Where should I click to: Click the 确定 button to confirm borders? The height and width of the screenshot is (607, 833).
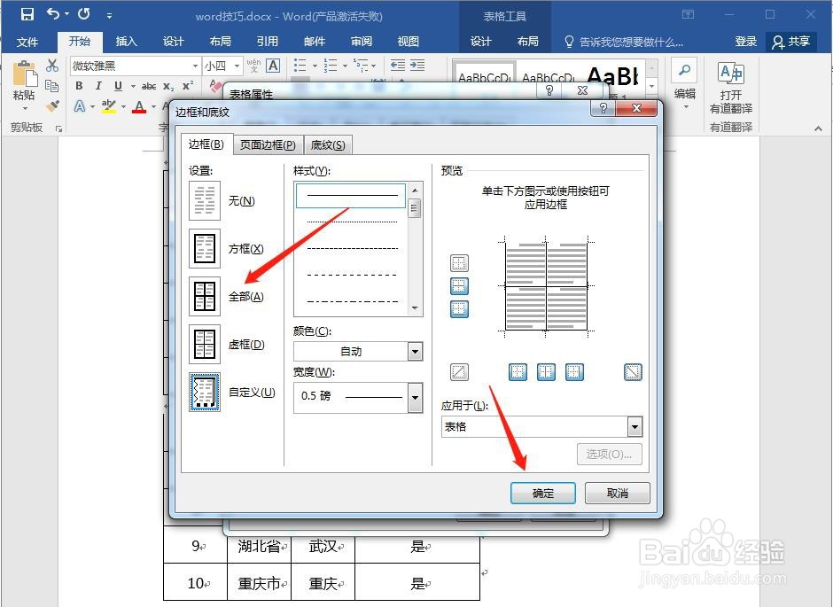click(542, 493)
